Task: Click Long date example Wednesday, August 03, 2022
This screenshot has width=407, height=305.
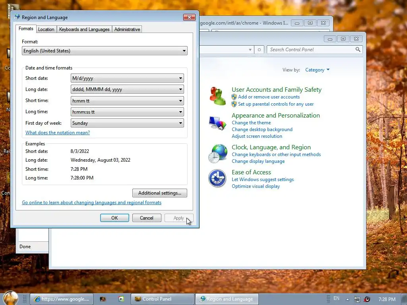Action: [x=101, y=160]
